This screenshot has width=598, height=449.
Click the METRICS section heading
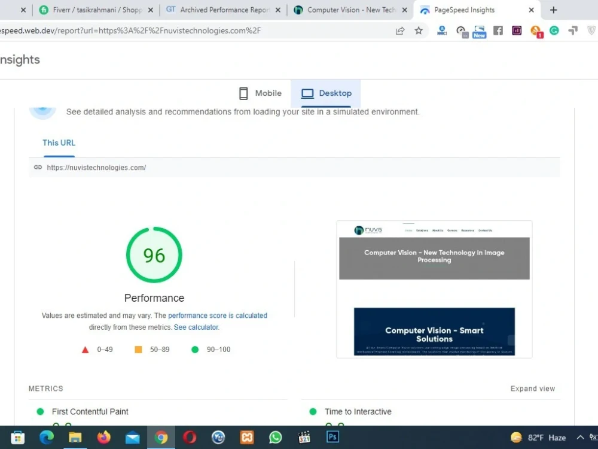click(x=46, y=389)
